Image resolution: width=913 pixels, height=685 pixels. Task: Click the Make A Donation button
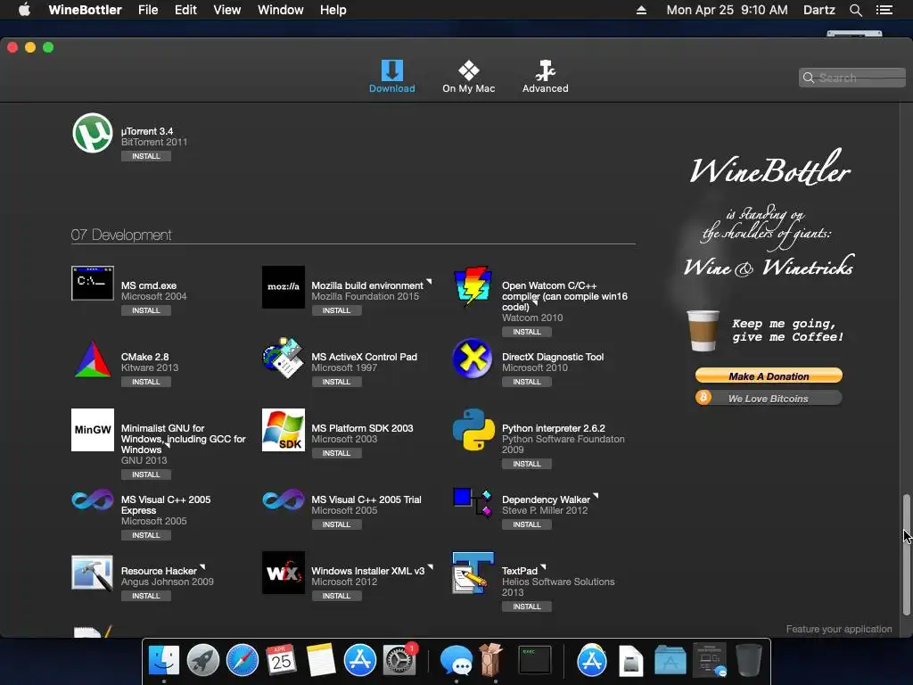point(769,376)
